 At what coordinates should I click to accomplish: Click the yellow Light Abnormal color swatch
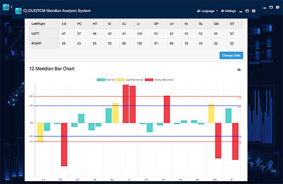coord(121,80)
